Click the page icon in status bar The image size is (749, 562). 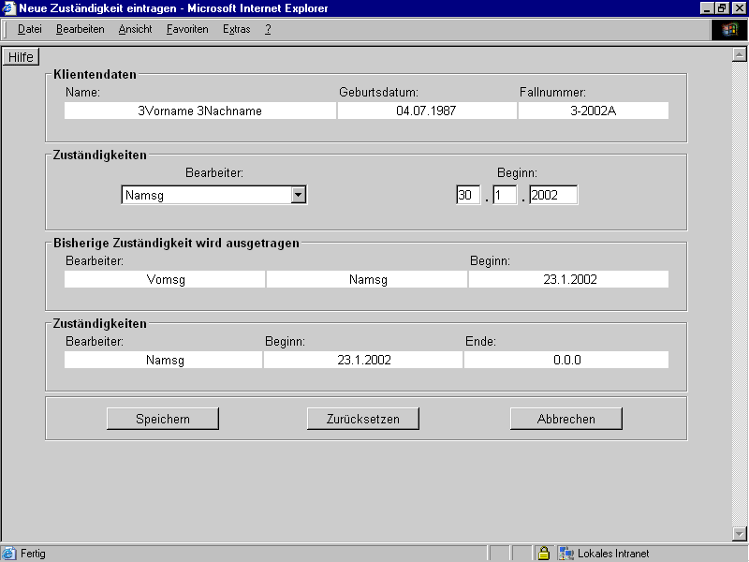9,554
